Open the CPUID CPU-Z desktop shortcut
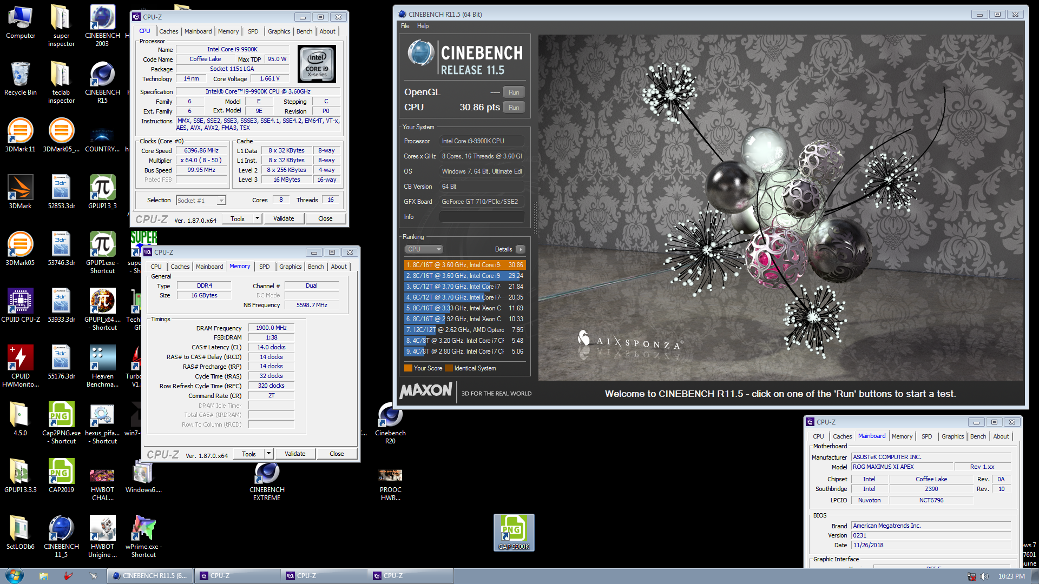Image resolution: width=1039 pixels, height=584 pixels. [21, 306]
